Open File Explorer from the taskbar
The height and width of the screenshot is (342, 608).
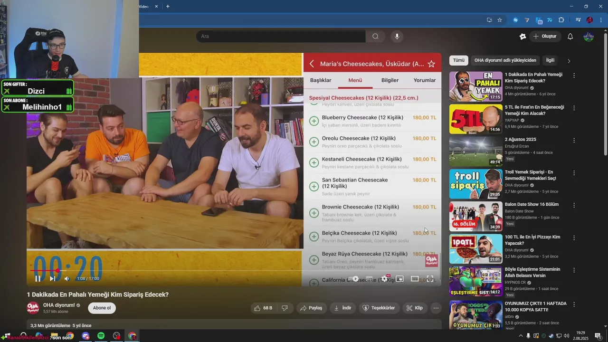(x=55, y=336)
